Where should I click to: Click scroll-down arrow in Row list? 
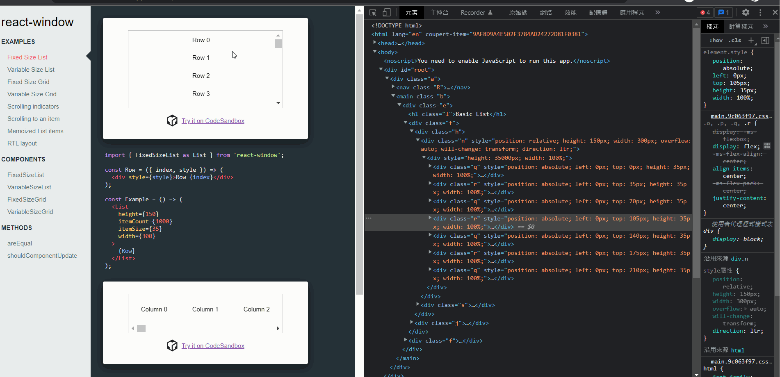(x=278, y=103)
